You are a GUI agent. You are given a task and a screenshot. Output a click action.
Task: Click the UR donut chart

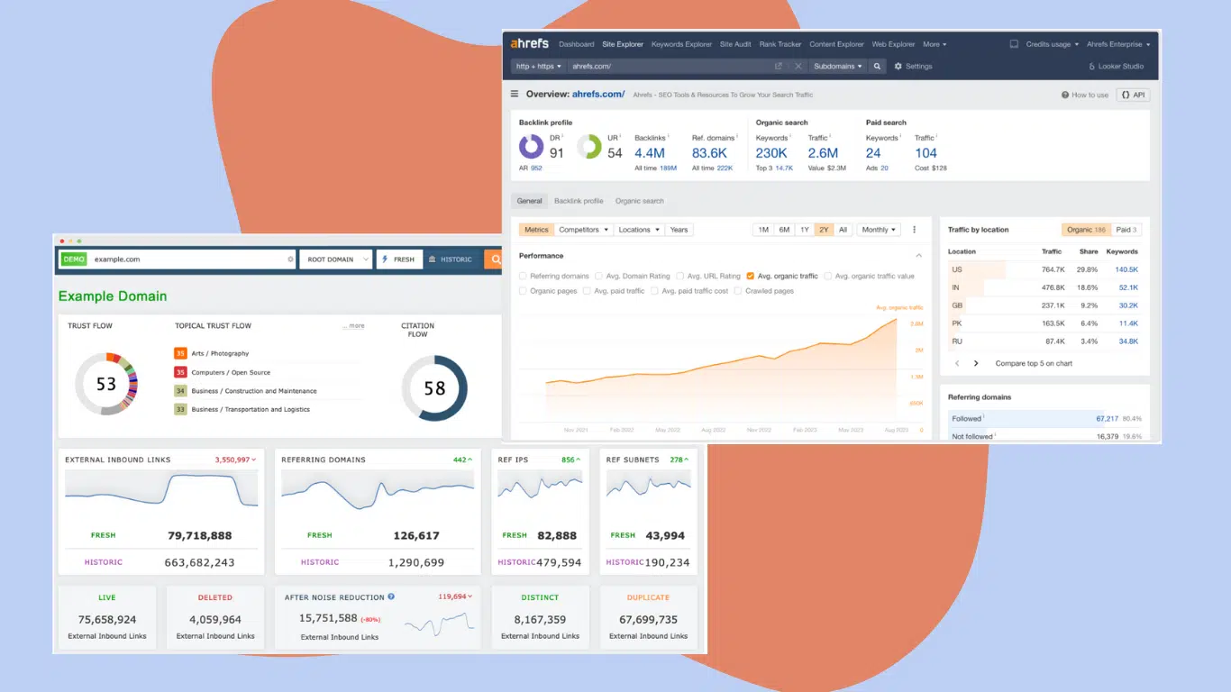589,147
